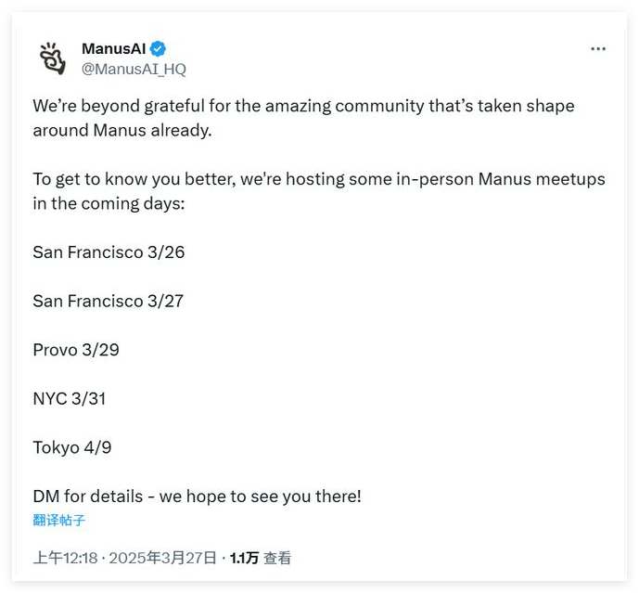639x593 pixels.
Task: Click the "in the coming days:" text
Action: pyautogui.click(x=109, y=203)
